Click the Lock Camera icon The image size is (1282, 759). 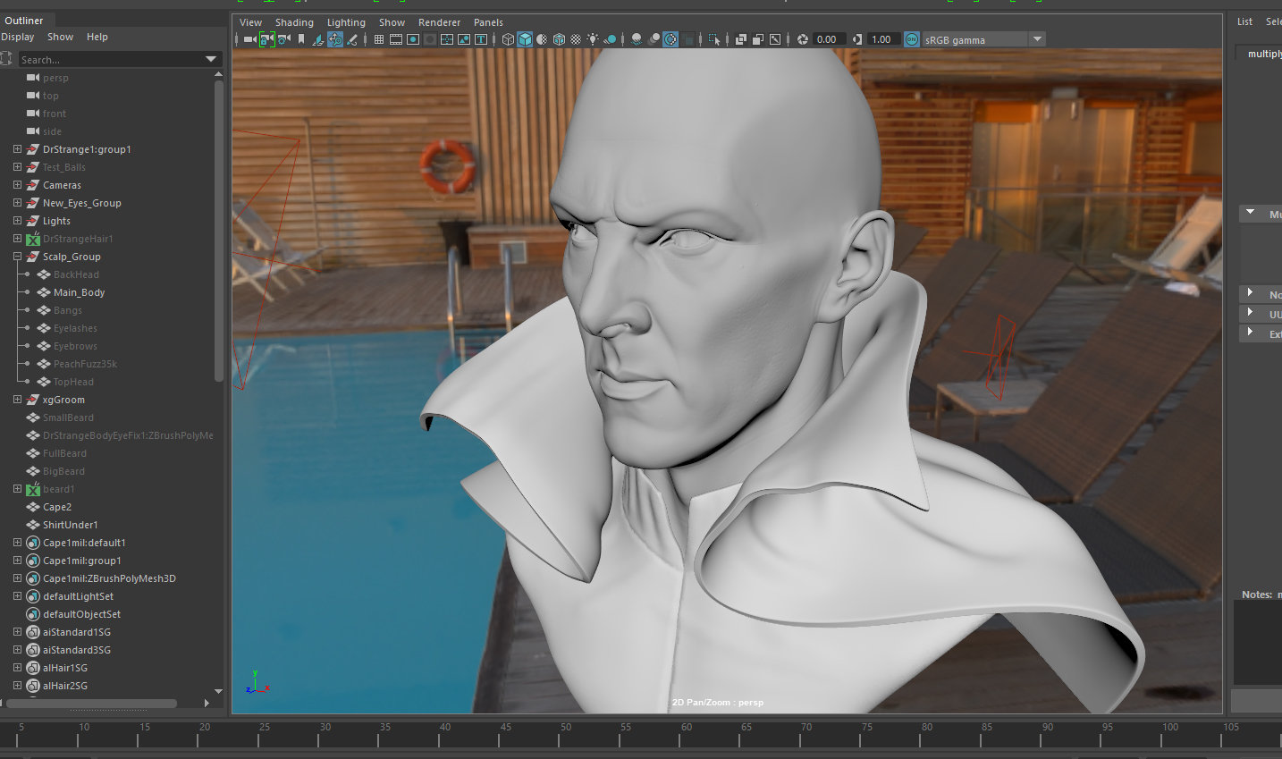point(266,39)
